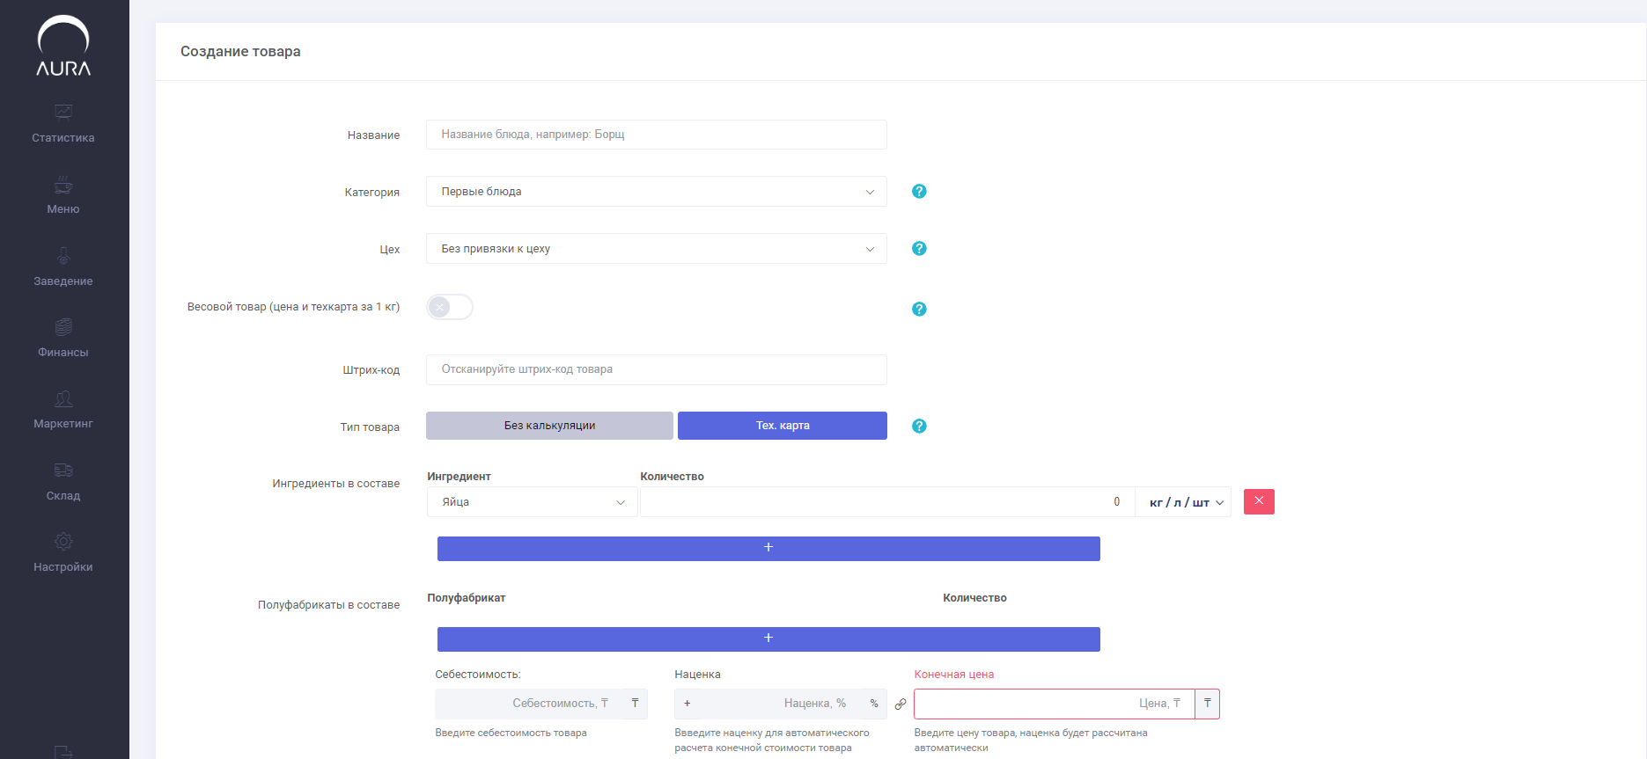Click the Введите себестоимость товара hint
This screenshot has width=1647, height=759.
click(x=511, y=733)
